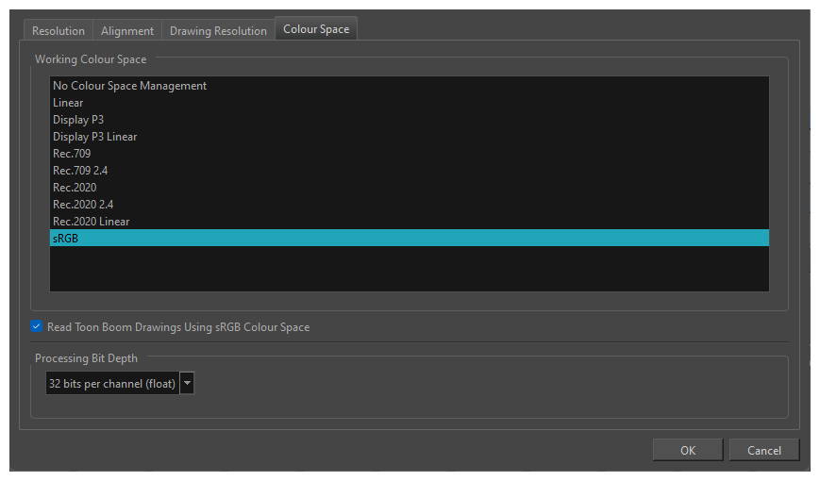
Task: Select the Rec.709 2.4 entry
Action: click(x=80, y=171)
